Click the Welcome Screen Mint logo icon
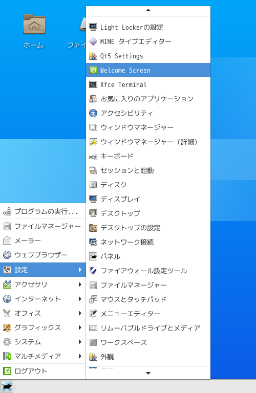 (x=93, y=70)
